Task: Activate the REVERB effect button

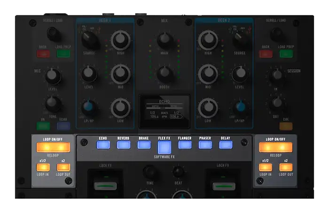Action: [124, 145]
